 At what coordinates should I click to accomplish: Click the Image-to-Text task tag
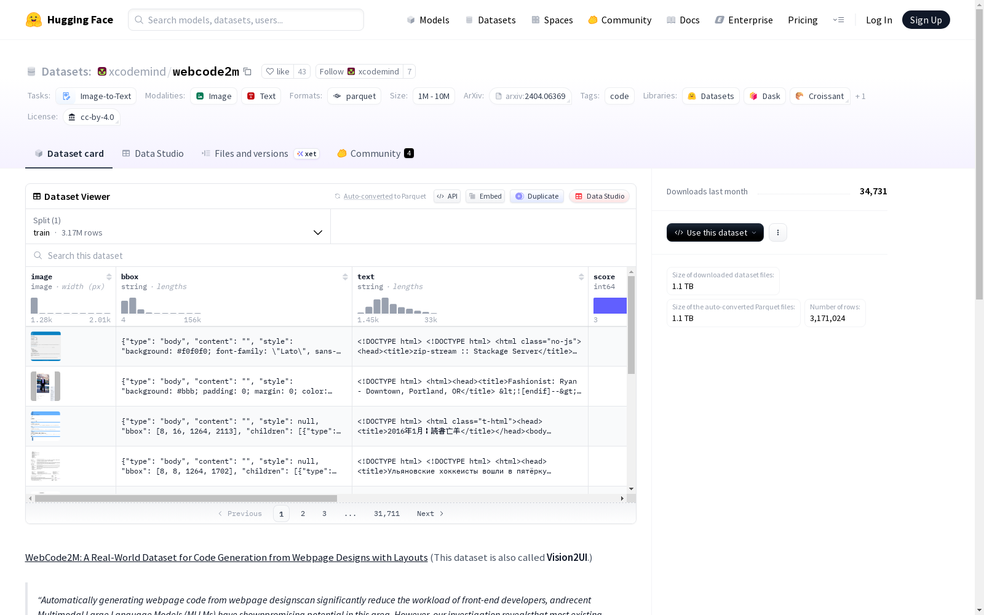pyautogui.click(x=96, y=96)
